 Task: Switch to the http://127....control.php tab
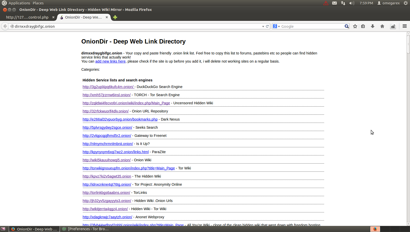coord(27,17)
